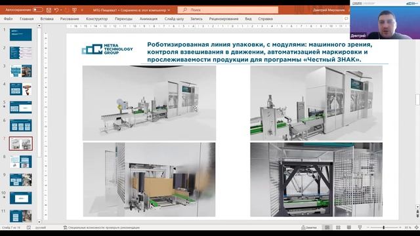Toggle the AutoSave switch
The width and height of the screenshot is (420, 236).
pyautogui.click(x=38, y=10)
